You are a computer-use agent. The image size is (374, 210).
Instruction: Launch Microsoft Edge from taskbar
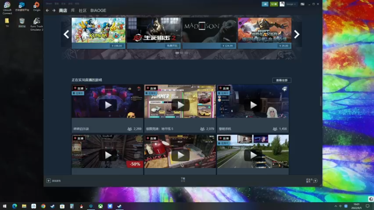14,206
